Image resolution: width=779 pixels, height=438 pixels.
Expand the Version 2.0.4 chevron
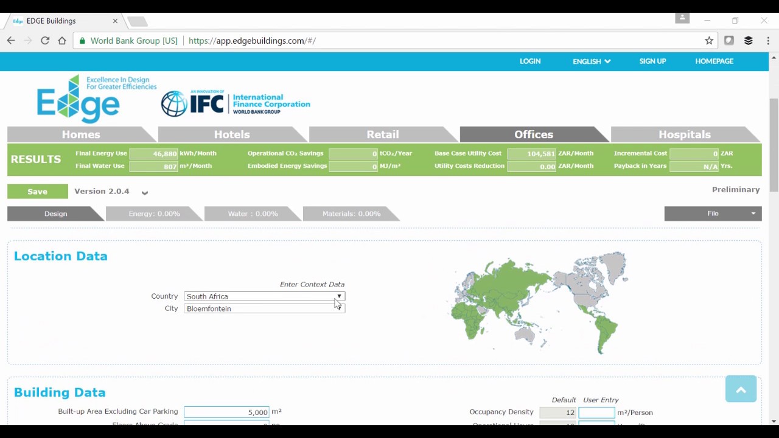(x=145, y=193)
